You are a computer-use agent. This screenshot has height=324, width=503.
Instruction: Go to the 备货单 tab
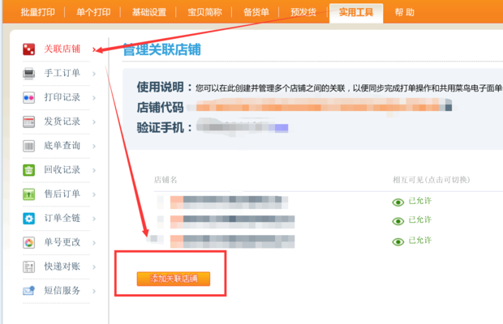(x=256, y=12)
